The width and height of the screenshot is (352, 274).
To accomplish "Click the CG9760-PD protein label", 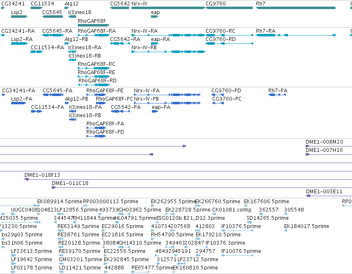I will pos(226,91).
